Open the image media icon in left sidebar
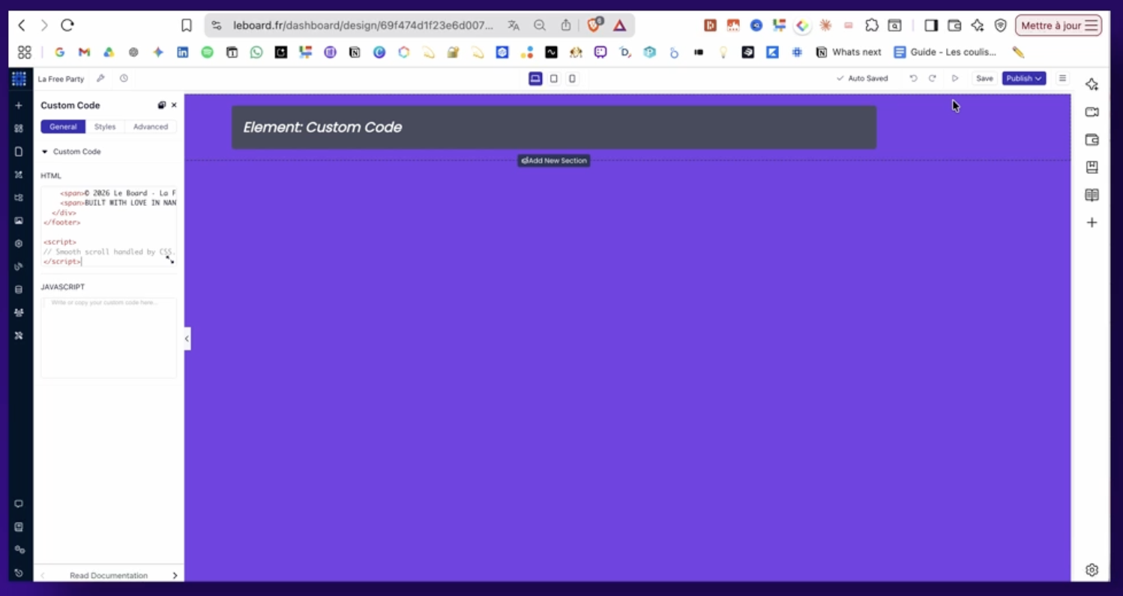This screenshot has width=1123, height=596. pyautogui.click(x=19, y=221)
